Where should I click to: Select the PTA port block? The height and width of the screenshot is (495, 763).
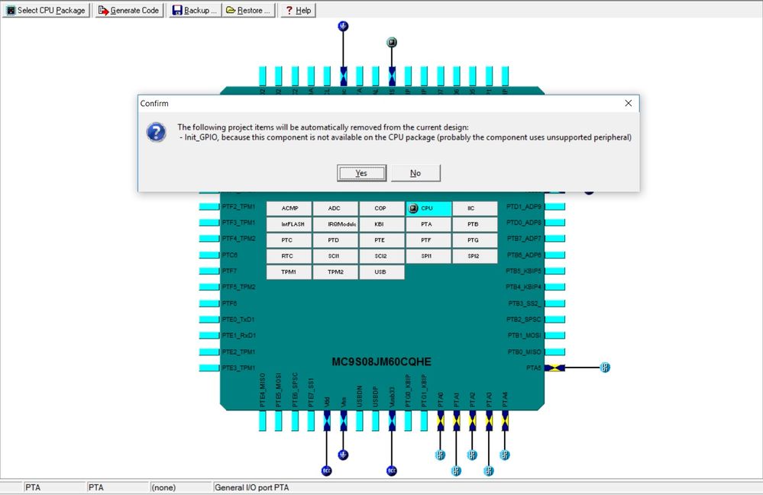pos(428,224)
